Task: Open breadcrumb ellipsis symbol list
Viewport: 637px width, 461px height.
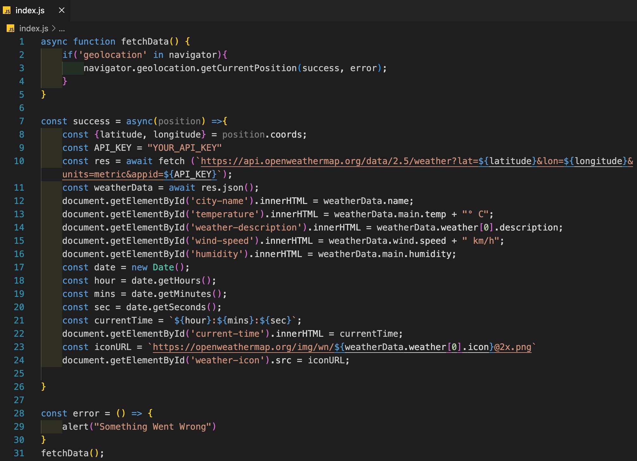Action: coord(62,28)
